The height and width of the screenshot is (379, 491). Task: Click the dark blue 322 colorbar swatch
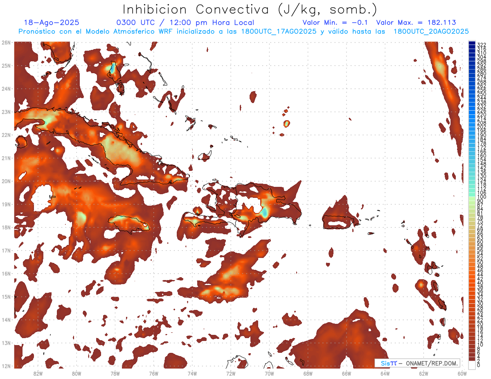point(472,44)
